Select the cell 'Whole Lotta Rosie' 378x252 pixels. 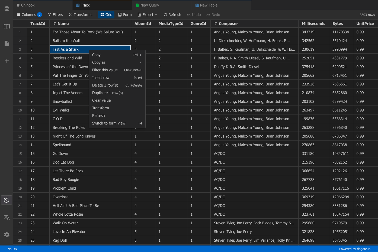(90, 214)
